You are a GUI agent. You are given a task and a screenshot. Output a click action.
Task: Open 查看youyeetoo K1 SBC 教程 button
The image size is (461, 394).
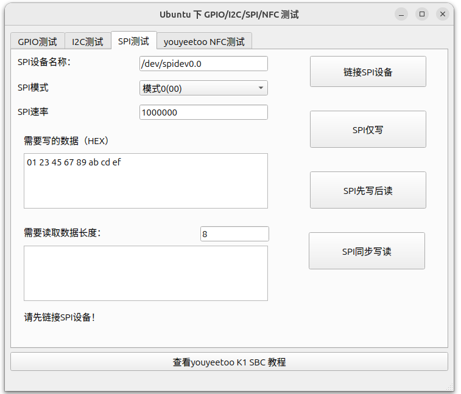[229, 362]
